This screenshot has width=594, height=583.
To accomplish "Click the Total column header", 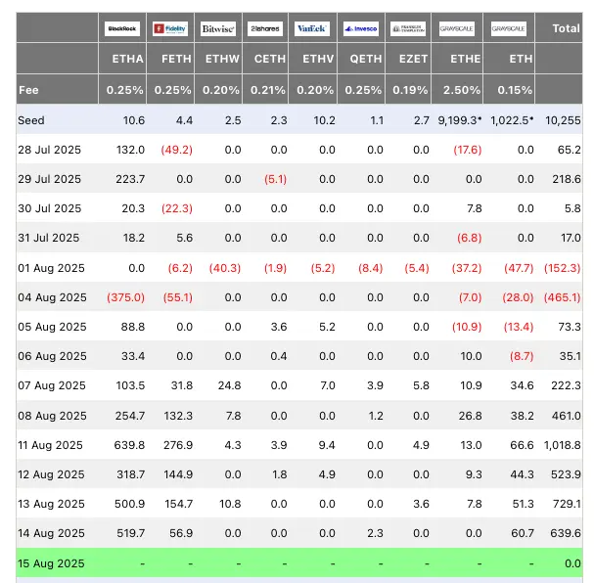I will coord(566,28).
